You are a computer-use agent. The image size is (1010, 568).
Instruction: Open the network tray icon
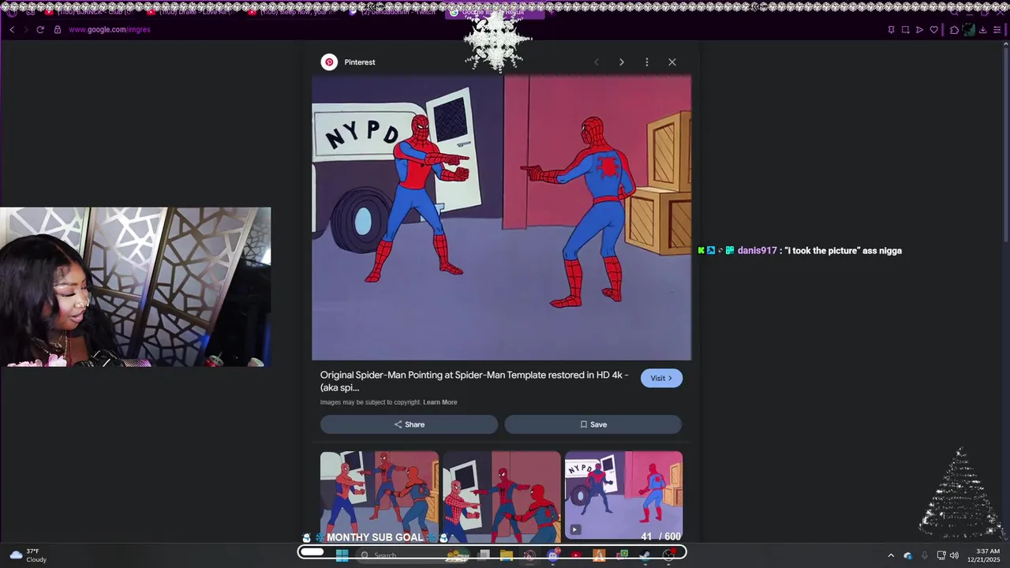pos(941,555)
